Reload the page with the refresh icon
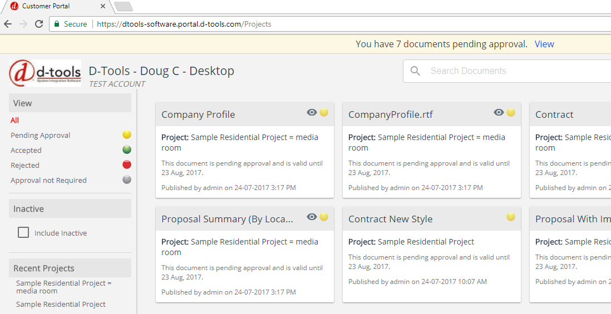This screenshot has height=314, width=611. 39,24
